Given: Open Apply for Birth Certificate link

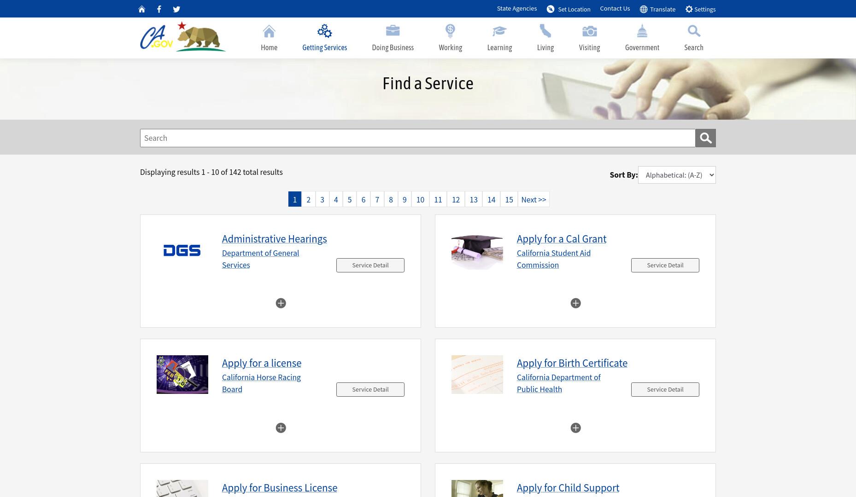Looking at the screenshot, I should (572, 363).
